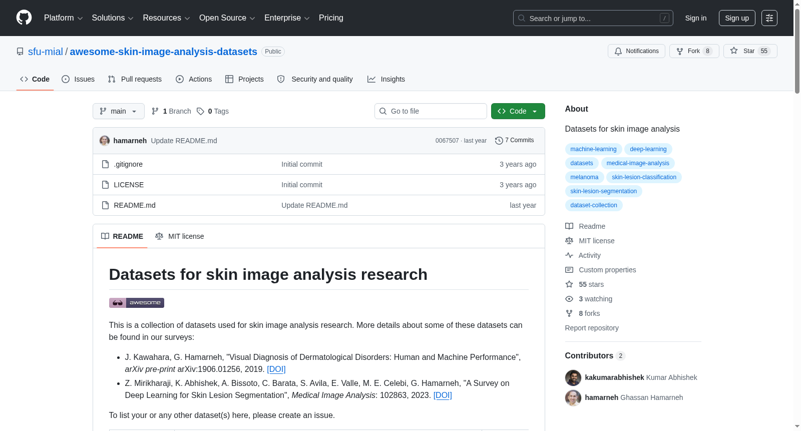Switch to the Issues tab
801x431 pixels.
click(78, 79)
